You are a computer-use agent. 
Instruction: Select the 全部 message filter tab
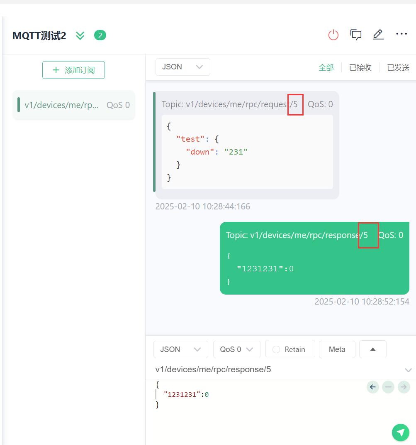click(326, 68)
